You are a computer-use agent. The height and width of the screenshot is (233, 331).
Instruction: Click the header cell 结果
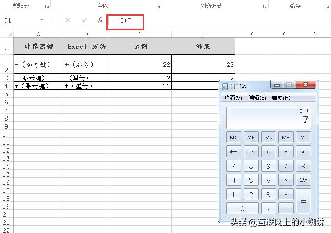203,46
